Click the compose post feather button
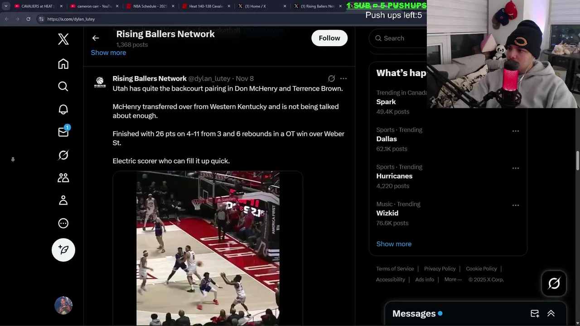Viewport: 580px width, 326px height. click(x=63, y=250)
